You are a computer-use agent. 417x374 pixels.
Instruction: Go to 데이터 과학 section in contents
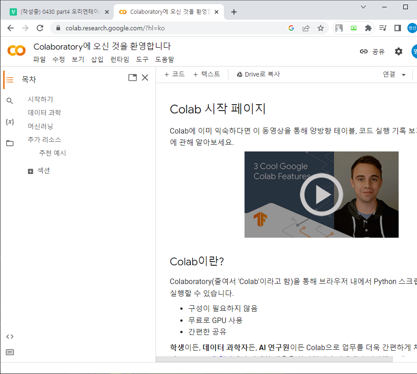[44, 112]
